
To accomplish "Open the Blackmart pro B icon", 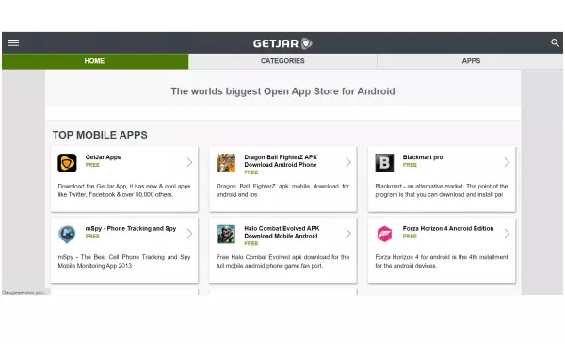I will (x=384, y=163).
